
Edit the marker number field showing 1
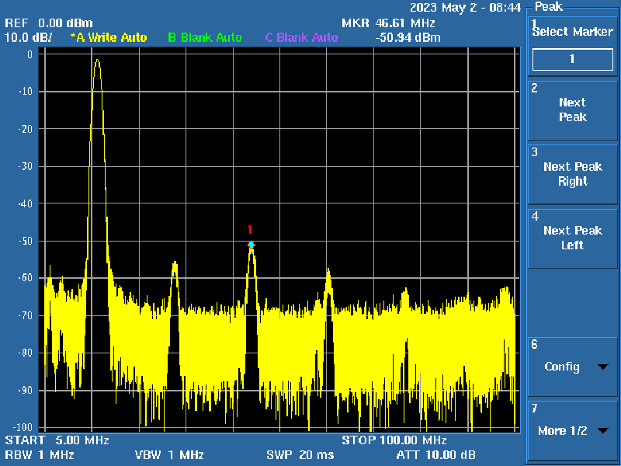pyautogui.click(x=572, y=60)
